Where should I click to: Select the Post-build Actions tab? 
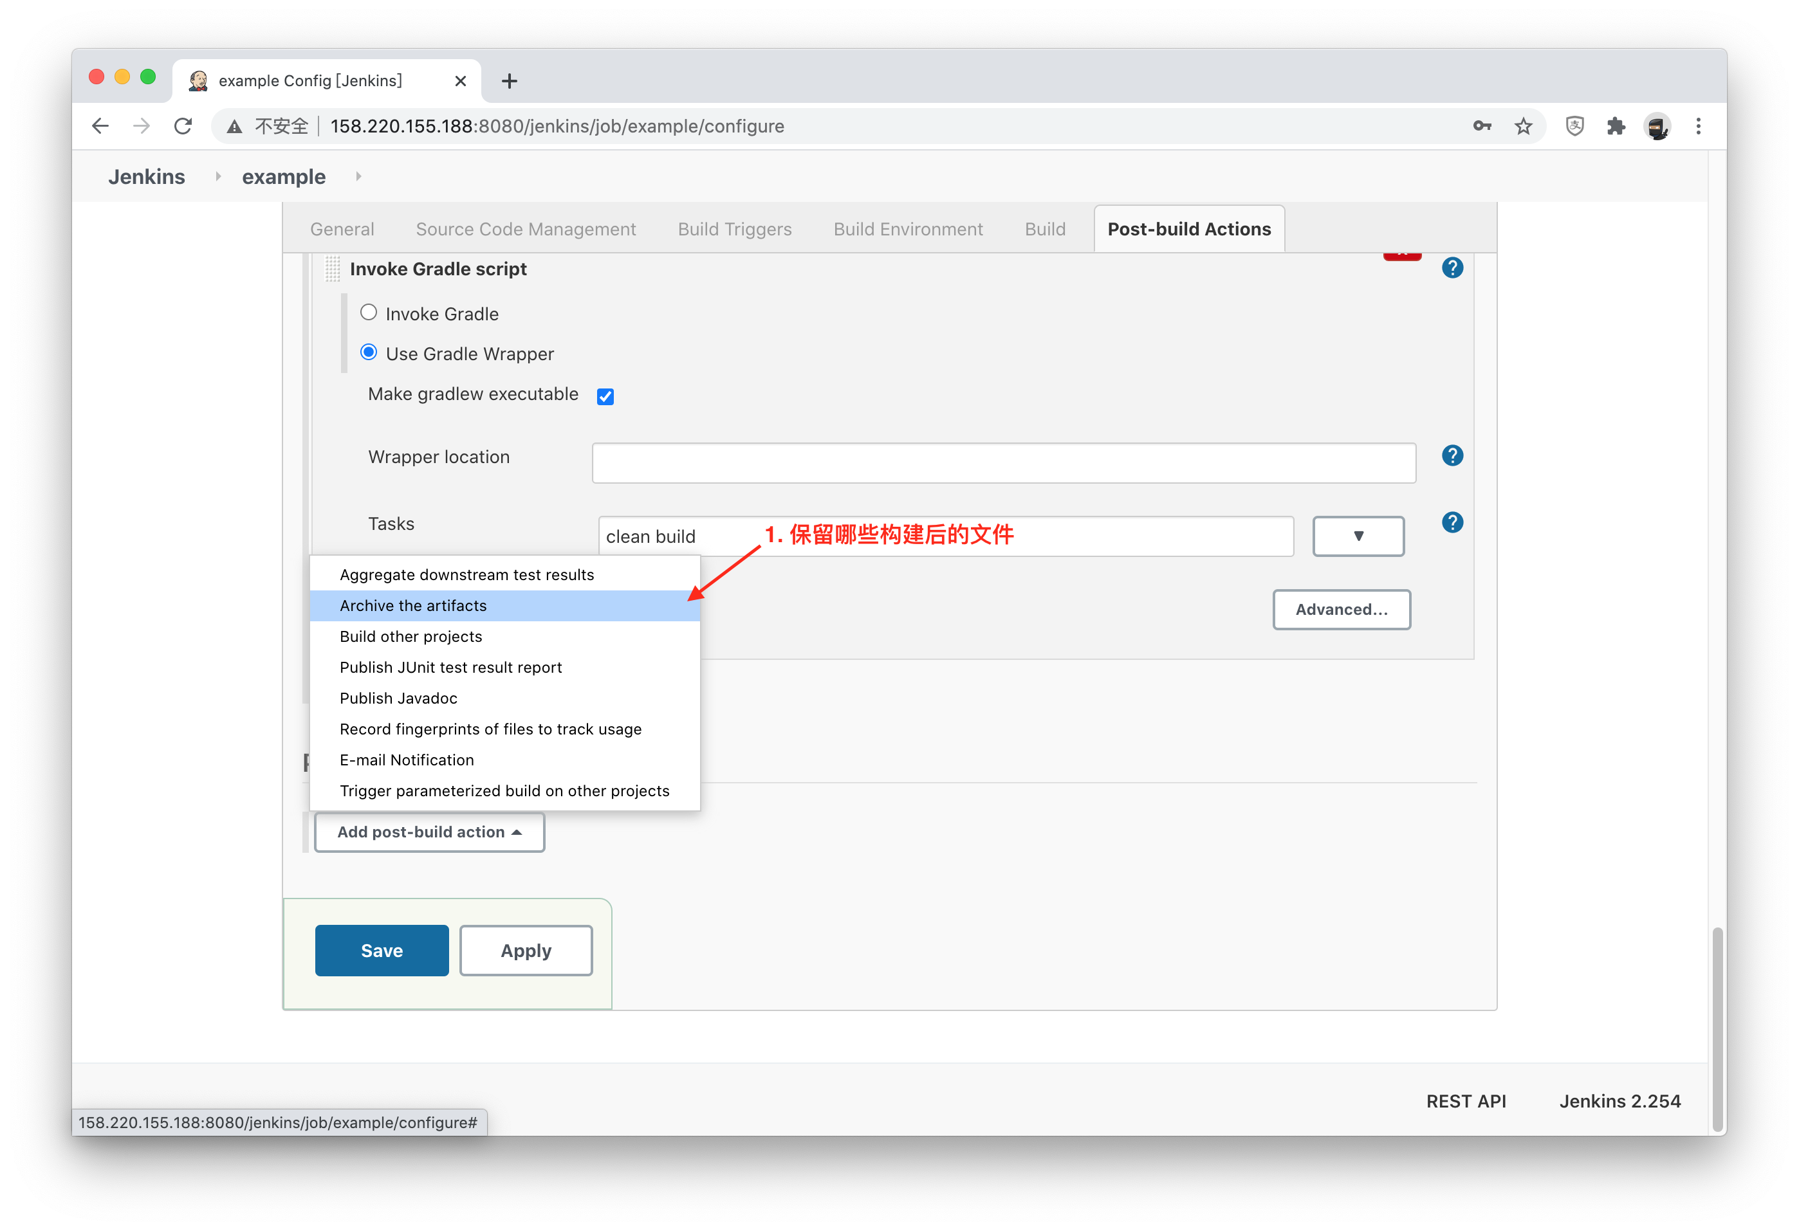pos(1189,229)
